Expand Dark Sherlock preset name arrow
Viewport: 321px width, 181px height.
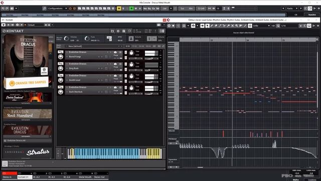pos(67,92)
